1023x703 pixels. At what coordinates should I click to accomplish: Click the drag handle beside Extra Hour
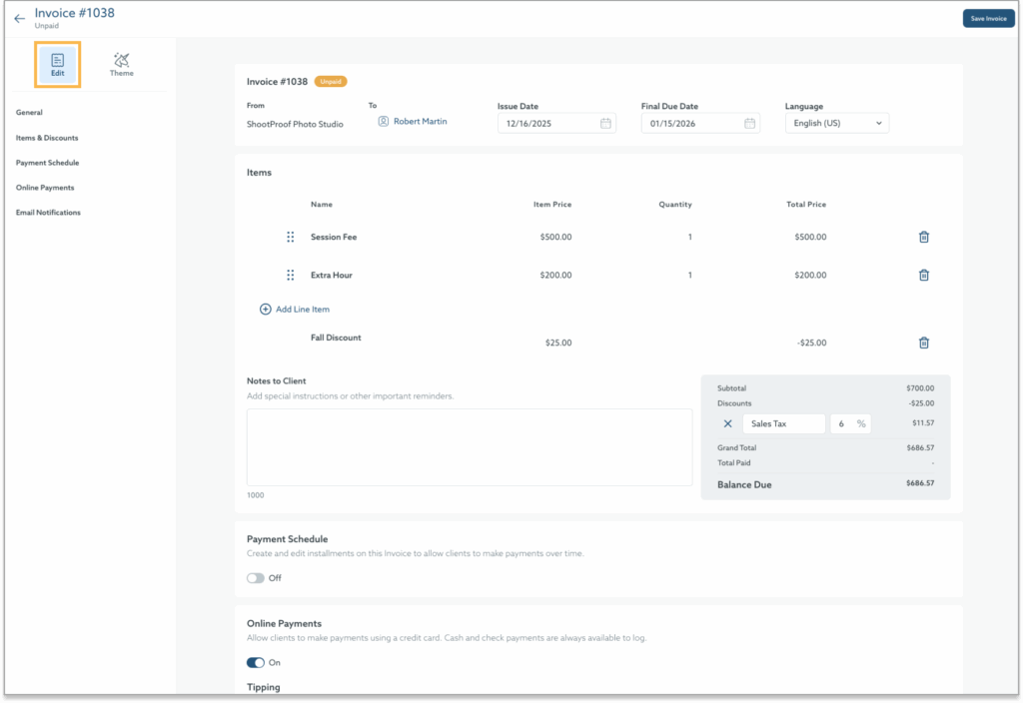point(291,275)
